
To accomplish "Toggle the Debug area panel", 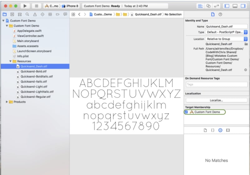I will point(235,6).
